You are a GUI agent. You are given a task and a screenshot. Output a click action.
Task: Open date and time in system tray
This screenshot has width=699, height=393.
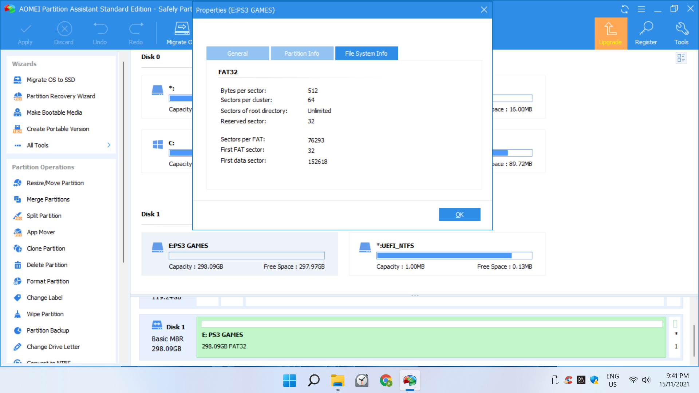pyautogui.click(x=674, y=380)
